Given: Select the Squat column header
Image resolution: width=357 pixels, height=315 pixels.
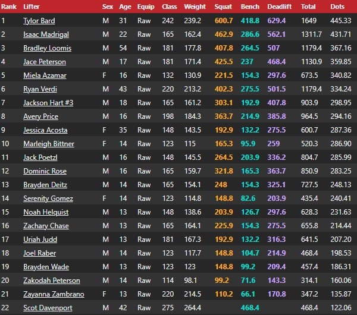Looking at the screenshot, I should click(223, 7).
